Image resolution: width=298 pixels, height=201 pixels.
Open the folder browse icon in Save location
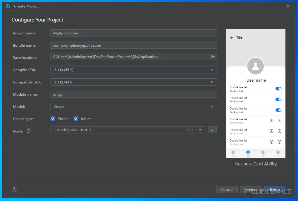tap(213, 57)
